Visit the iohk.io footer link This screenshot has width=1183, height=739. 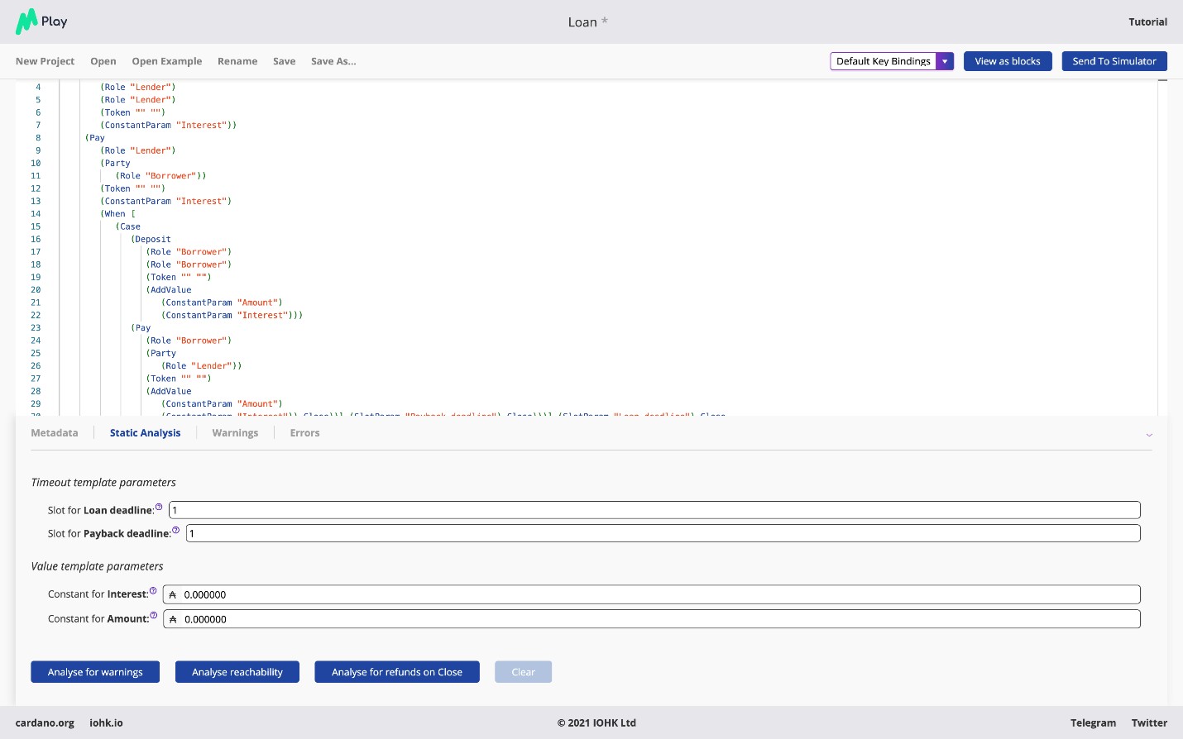(x=106, y=723)
